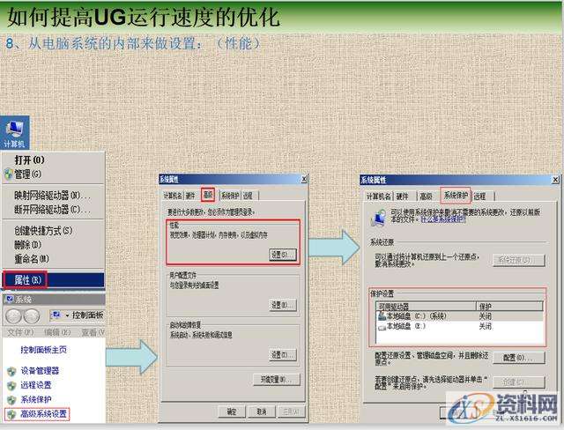Click the 控制面板 address breadcrumb
The width and height of the screenshot is (564, 430).
[88, 315]
